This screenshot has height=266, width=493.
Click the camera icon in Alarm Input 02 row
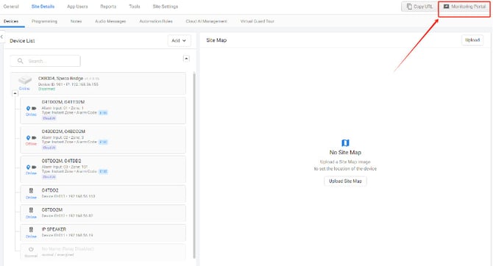coord(34,138)
